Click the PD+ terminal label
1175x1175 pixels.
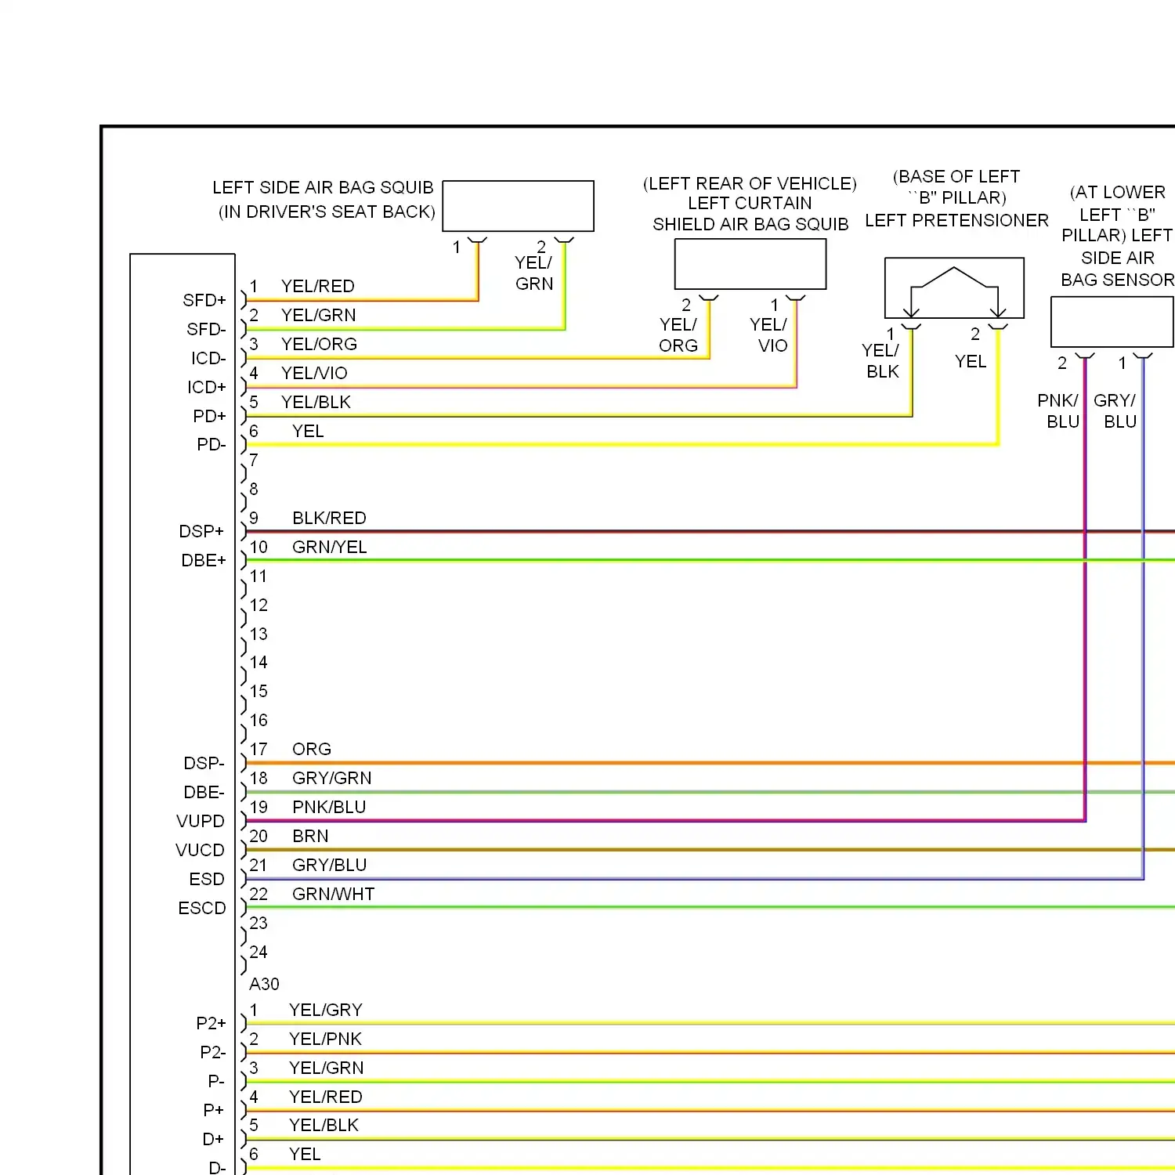209,416
